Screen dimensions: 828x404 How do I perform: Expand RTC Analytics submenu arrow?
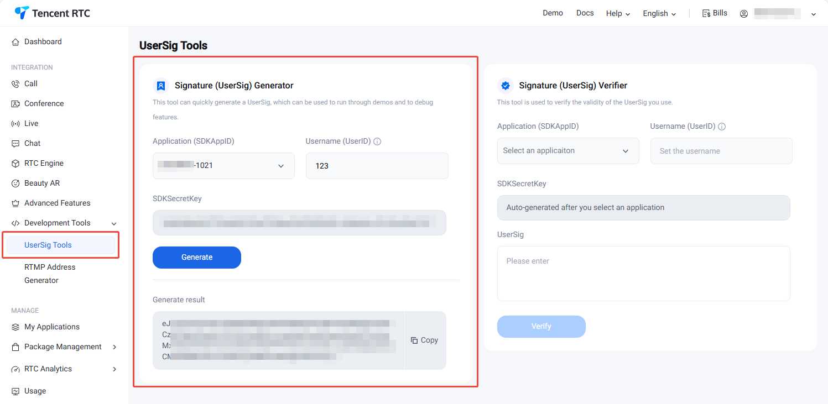pos(114,369)
